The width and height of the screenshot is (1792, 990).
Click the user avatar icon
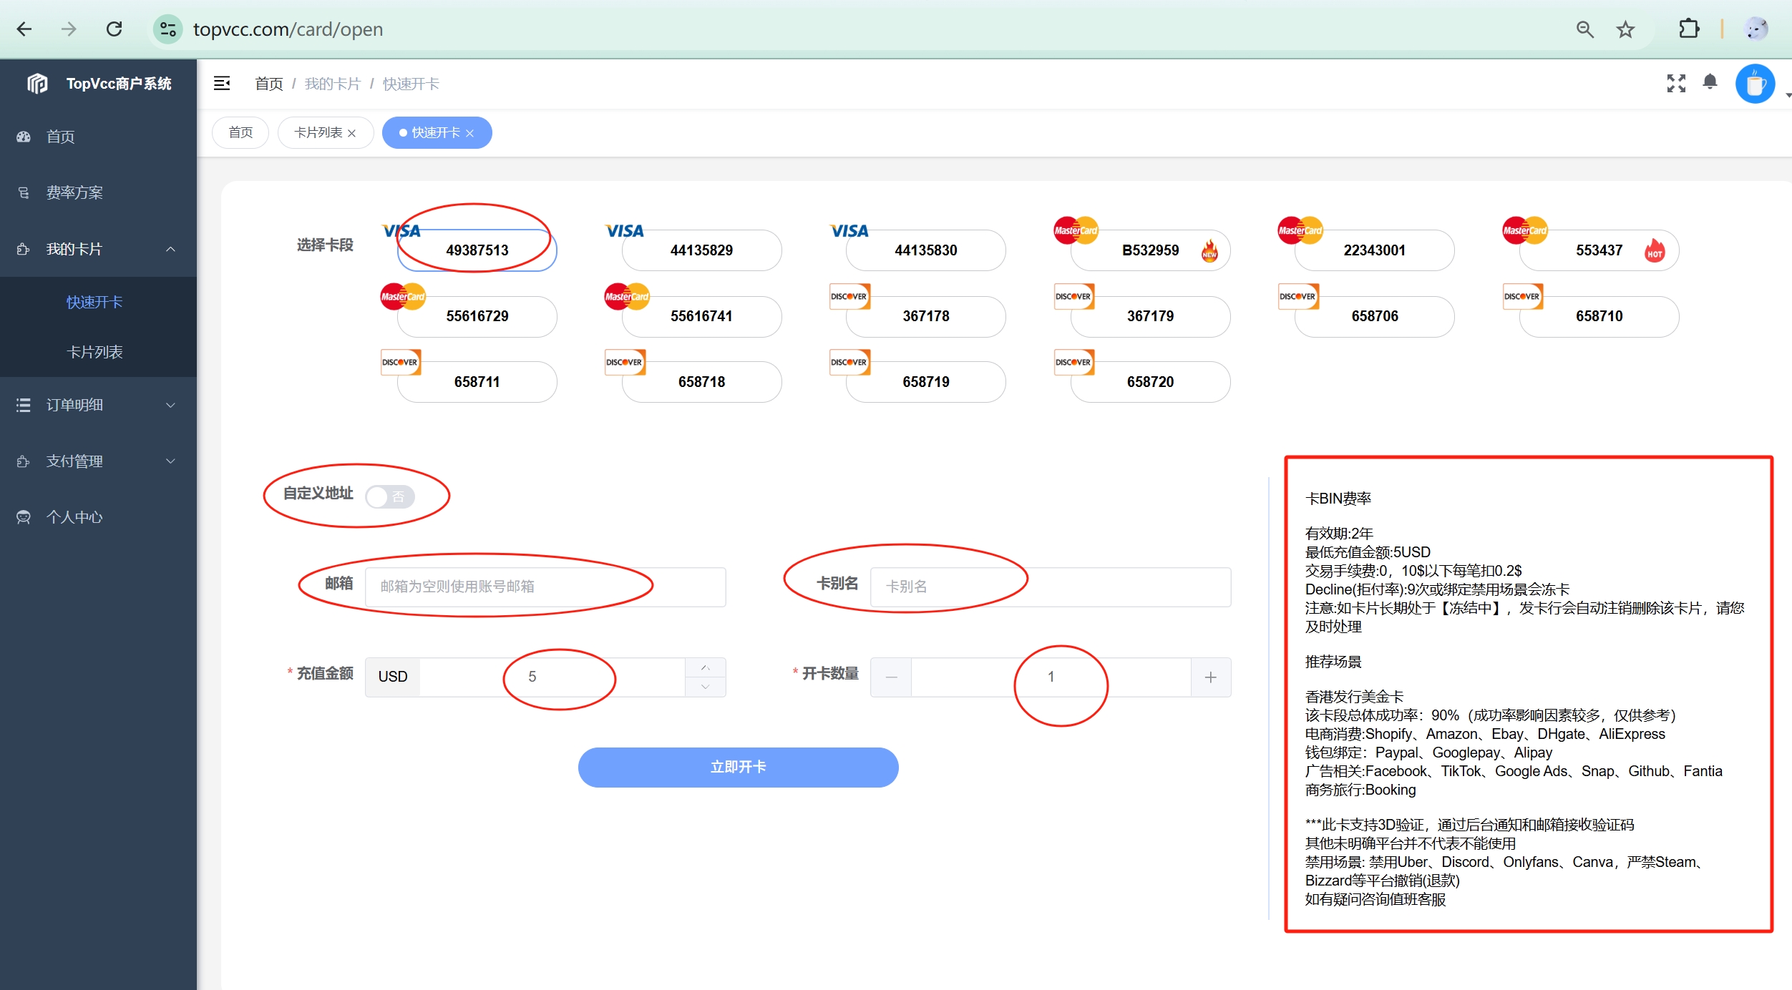click(x=1755, y=84)
